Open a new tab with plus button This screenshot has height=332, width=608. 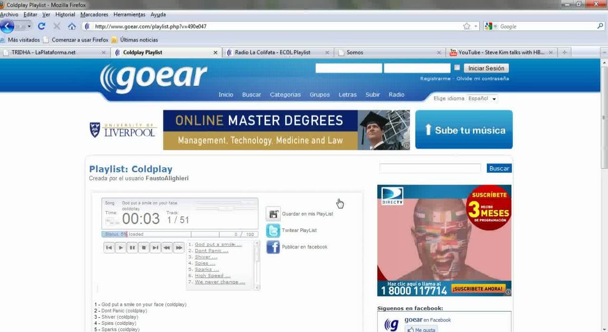point(564,53)
